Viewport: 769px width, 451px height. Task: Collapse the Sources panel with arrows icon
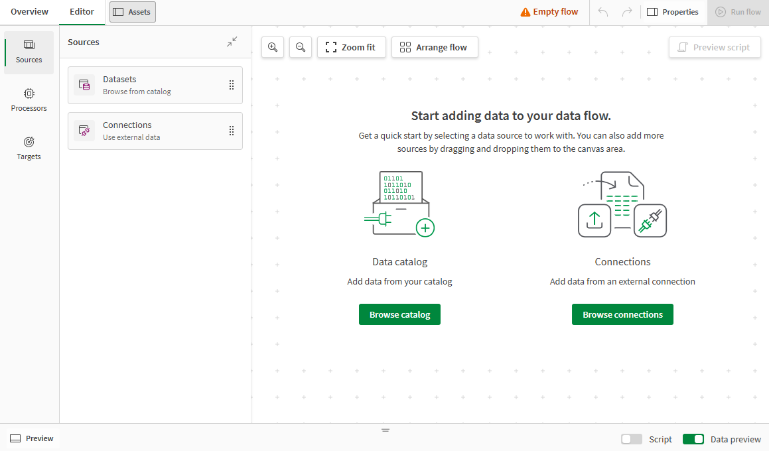[232, 42]
